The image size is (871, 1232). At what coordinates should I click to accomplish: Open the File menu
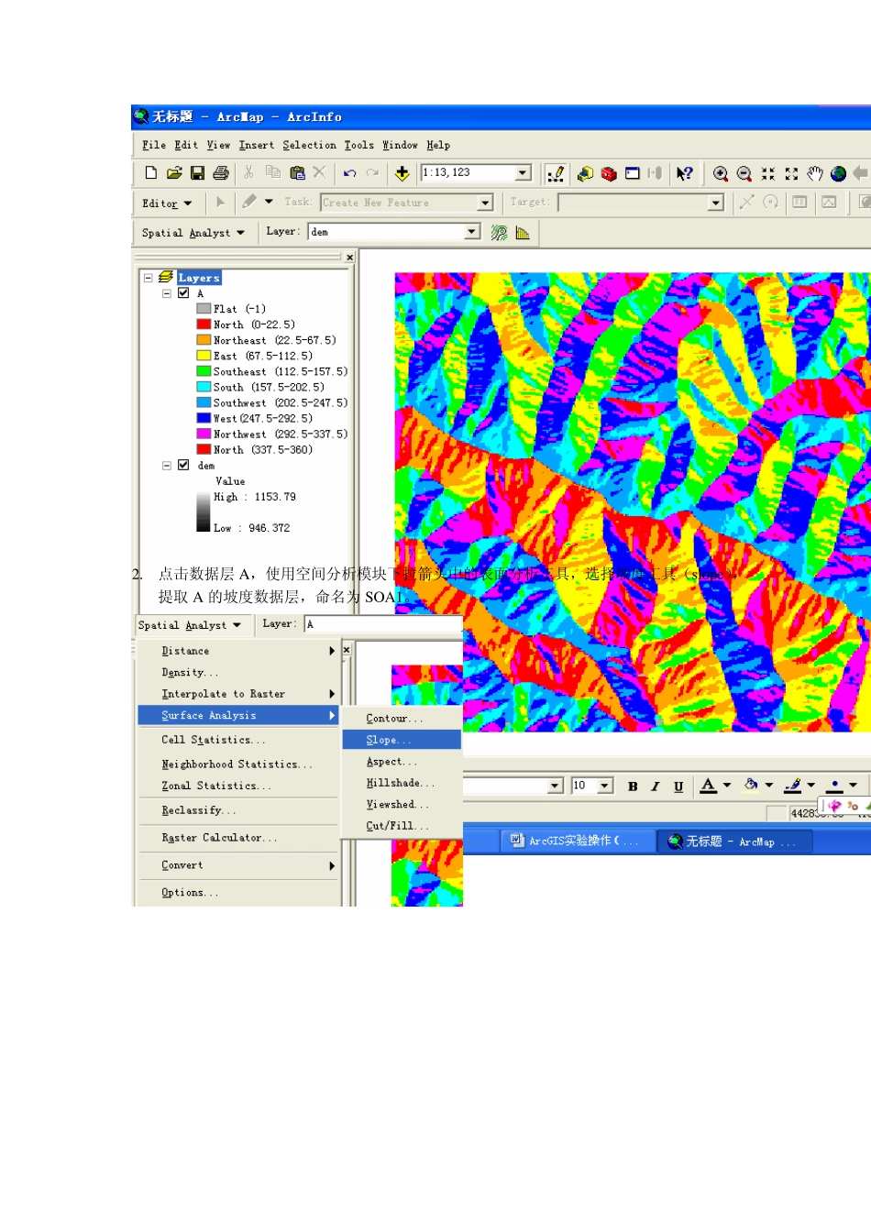tap(154, 145)
